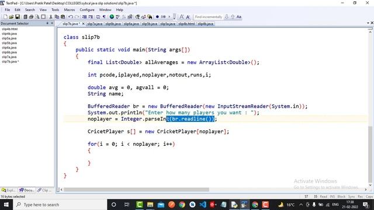
Task: Switch to the slip5a.java tab
Action: point(168,24)
